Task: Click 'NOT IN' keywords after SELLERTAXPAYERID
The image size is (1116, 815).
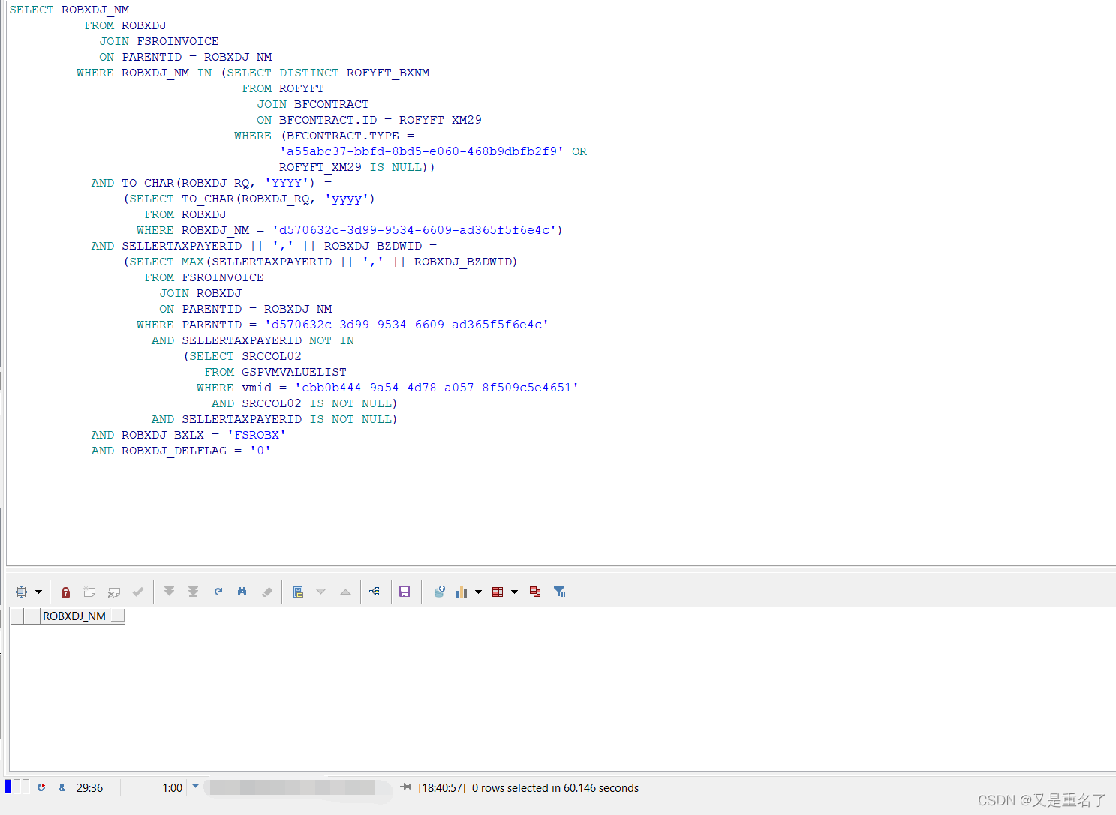Action: point(332,340)
